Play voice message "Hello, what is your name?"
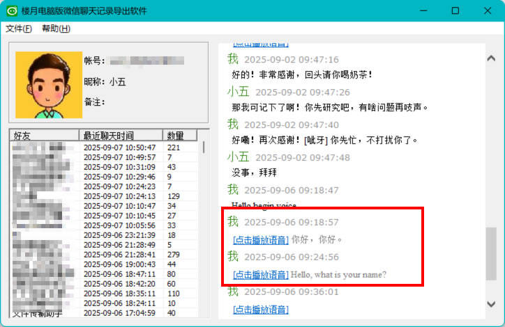505x327 pixels. tap(260, 274)
